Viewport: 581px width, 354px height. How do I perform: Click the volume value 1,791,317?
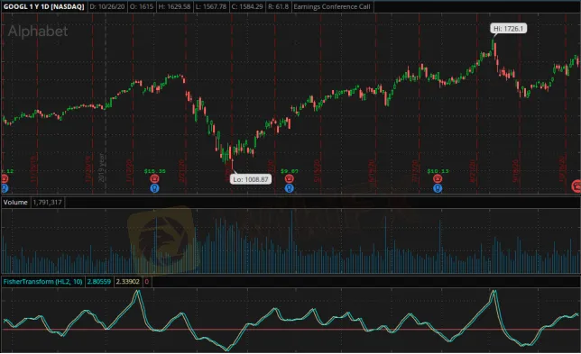tap(48, 203)
